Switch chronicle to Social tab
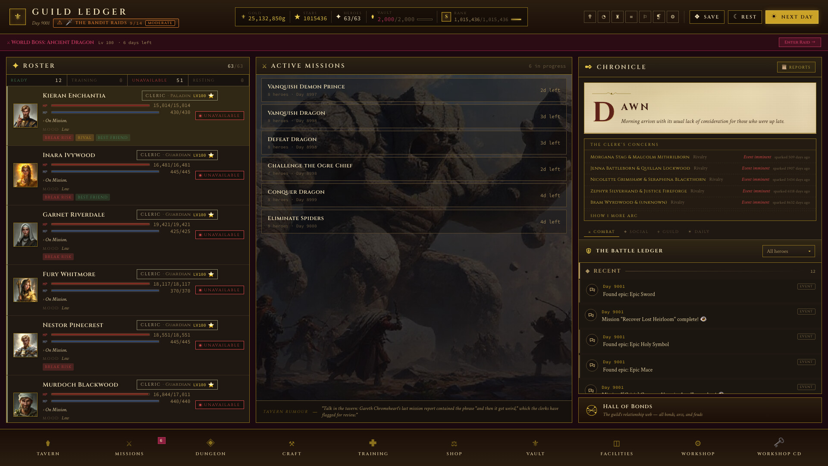The width and height of the screenshot is (828, 466). point(636,232)
